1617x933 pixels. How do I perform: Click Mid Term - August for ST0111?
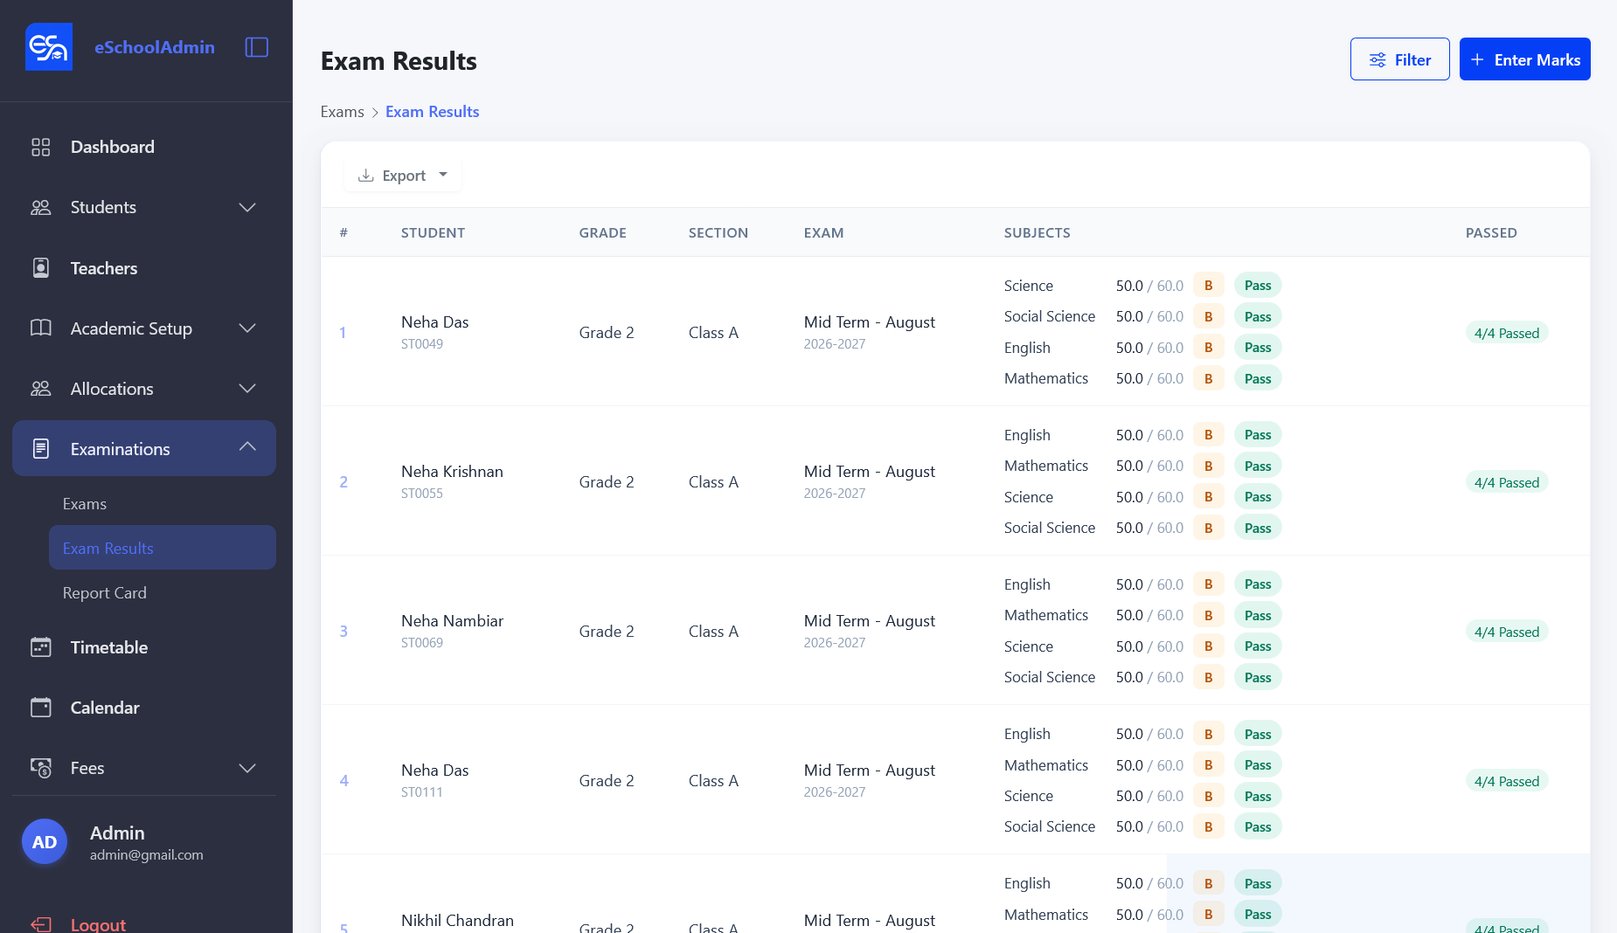pos(869,771)
